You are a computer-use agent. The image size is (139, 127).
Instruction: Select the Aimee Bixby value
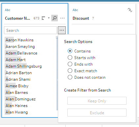(x=17, y=86)
